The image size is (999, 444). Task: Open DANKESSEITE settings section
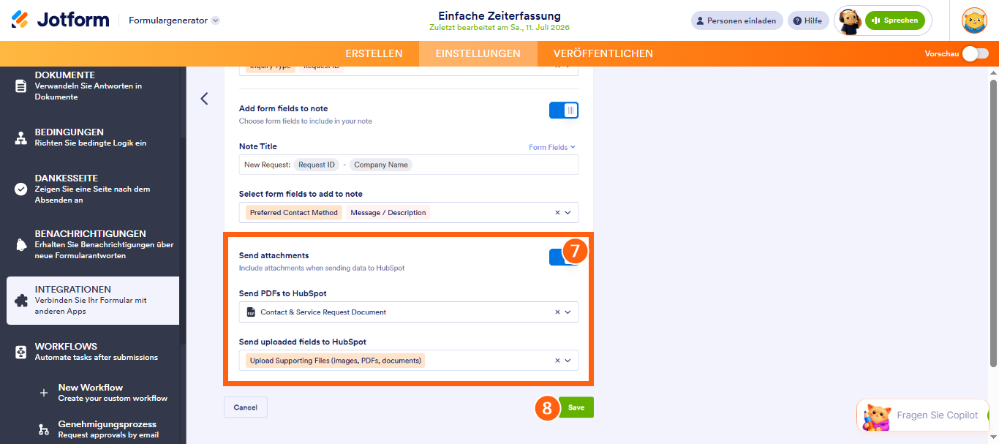tap(93, 189)
